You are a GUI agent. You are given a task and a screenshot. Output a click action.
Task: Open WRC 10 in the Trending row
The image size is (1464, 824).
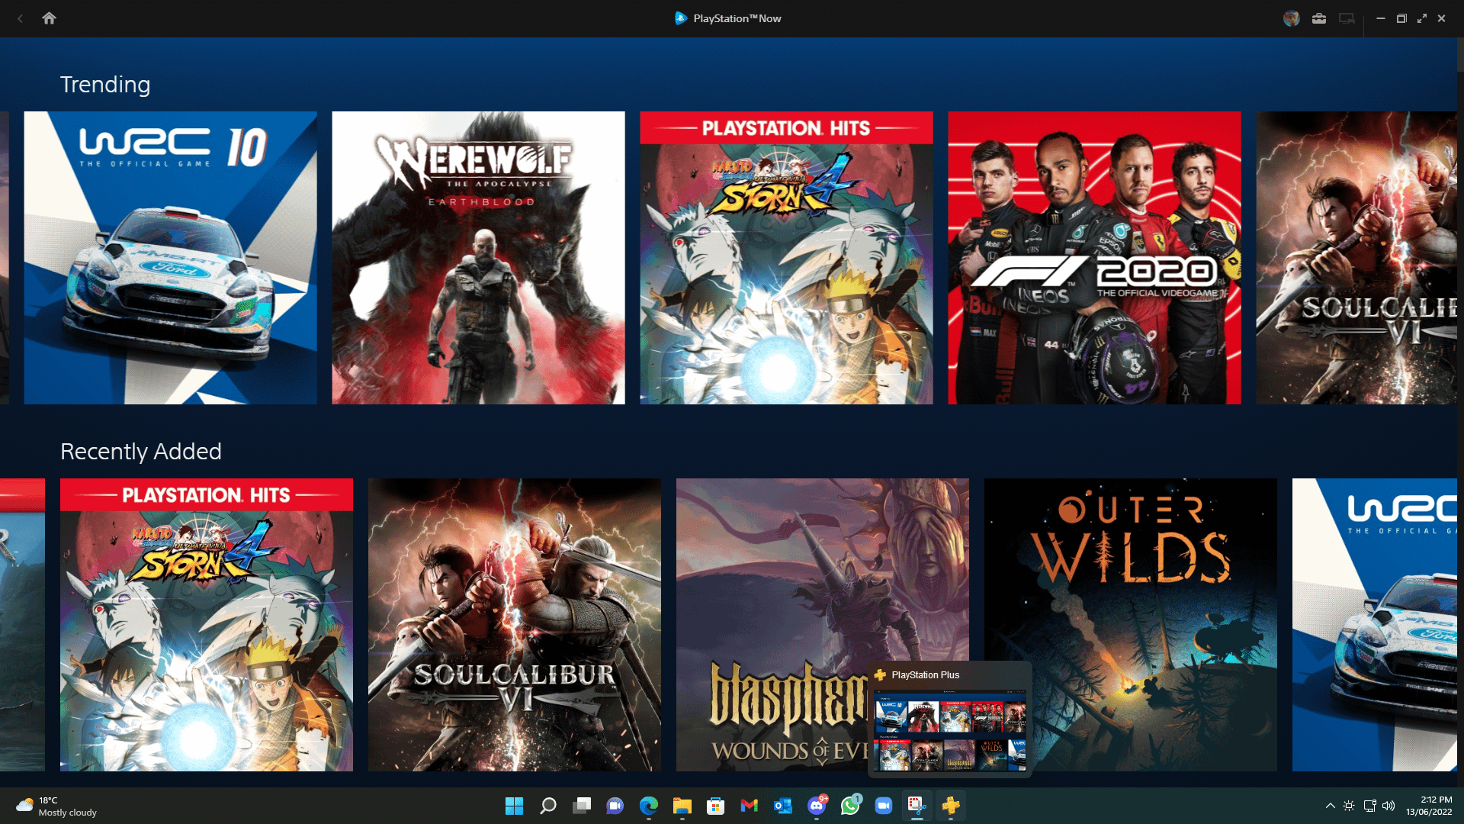point(170,258)
